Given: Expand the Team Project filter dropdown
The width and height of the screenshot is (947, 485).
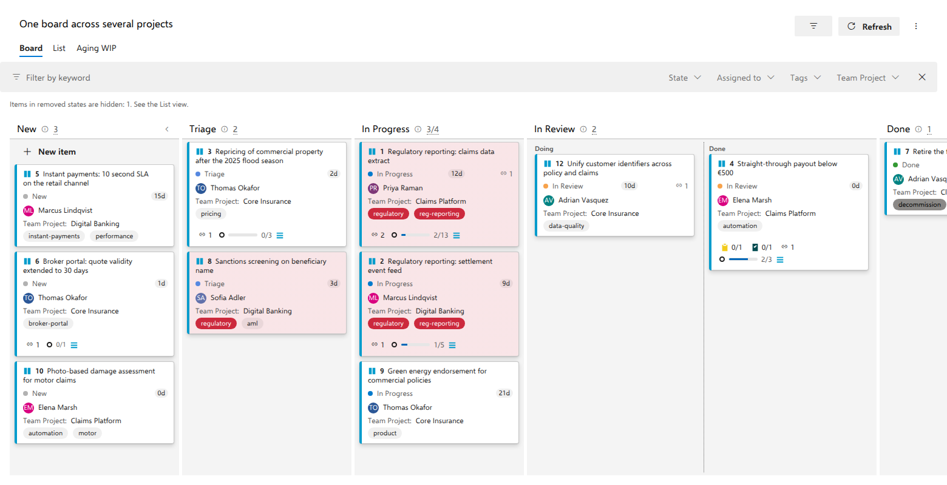Looking at the screenshot, I should coord(868,78).
